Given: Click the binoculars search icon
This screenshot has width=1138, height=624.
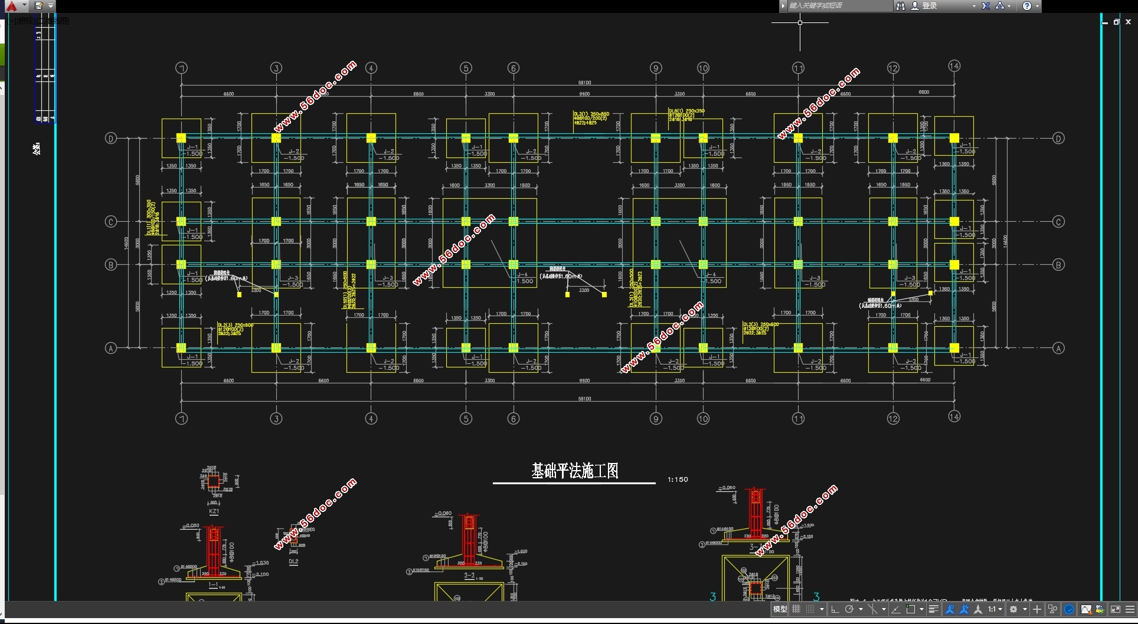Looking at the screenshot, I should point(900,6).
